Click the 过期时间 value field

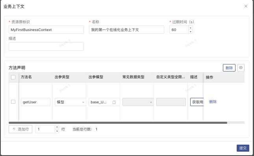pos(179,30)
